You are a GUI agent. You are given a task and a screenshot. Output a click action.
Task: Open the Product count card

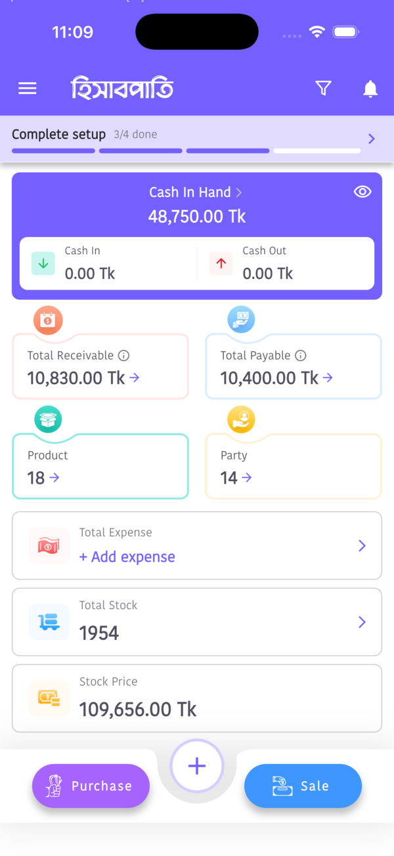(x=100, y=466)
